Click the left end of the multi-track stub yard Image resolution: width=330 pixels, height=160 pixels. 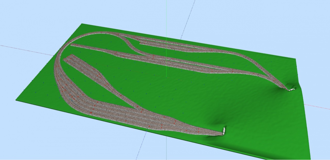(x=68, y=58)
